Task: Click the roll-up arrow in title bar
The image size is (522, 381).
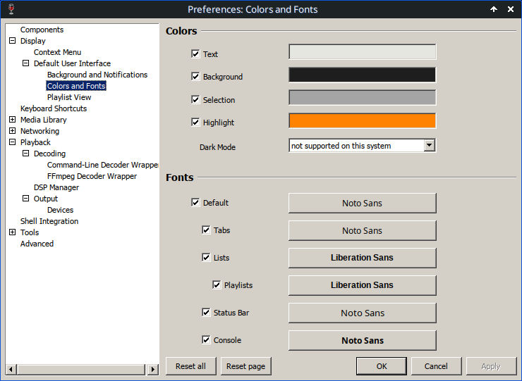Action: pos(494,9)
